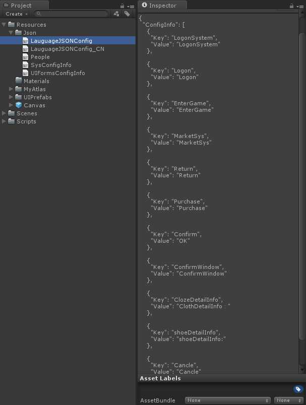Click the "Key": "Cancle" line
This screenshot has width=306, height=405.
point(174,366)
